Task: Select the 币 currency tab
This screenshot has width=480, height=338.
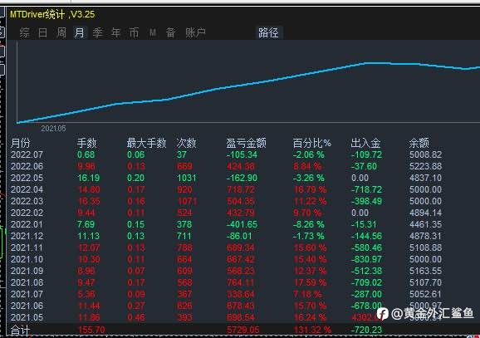Action: [x=134, y=32]
